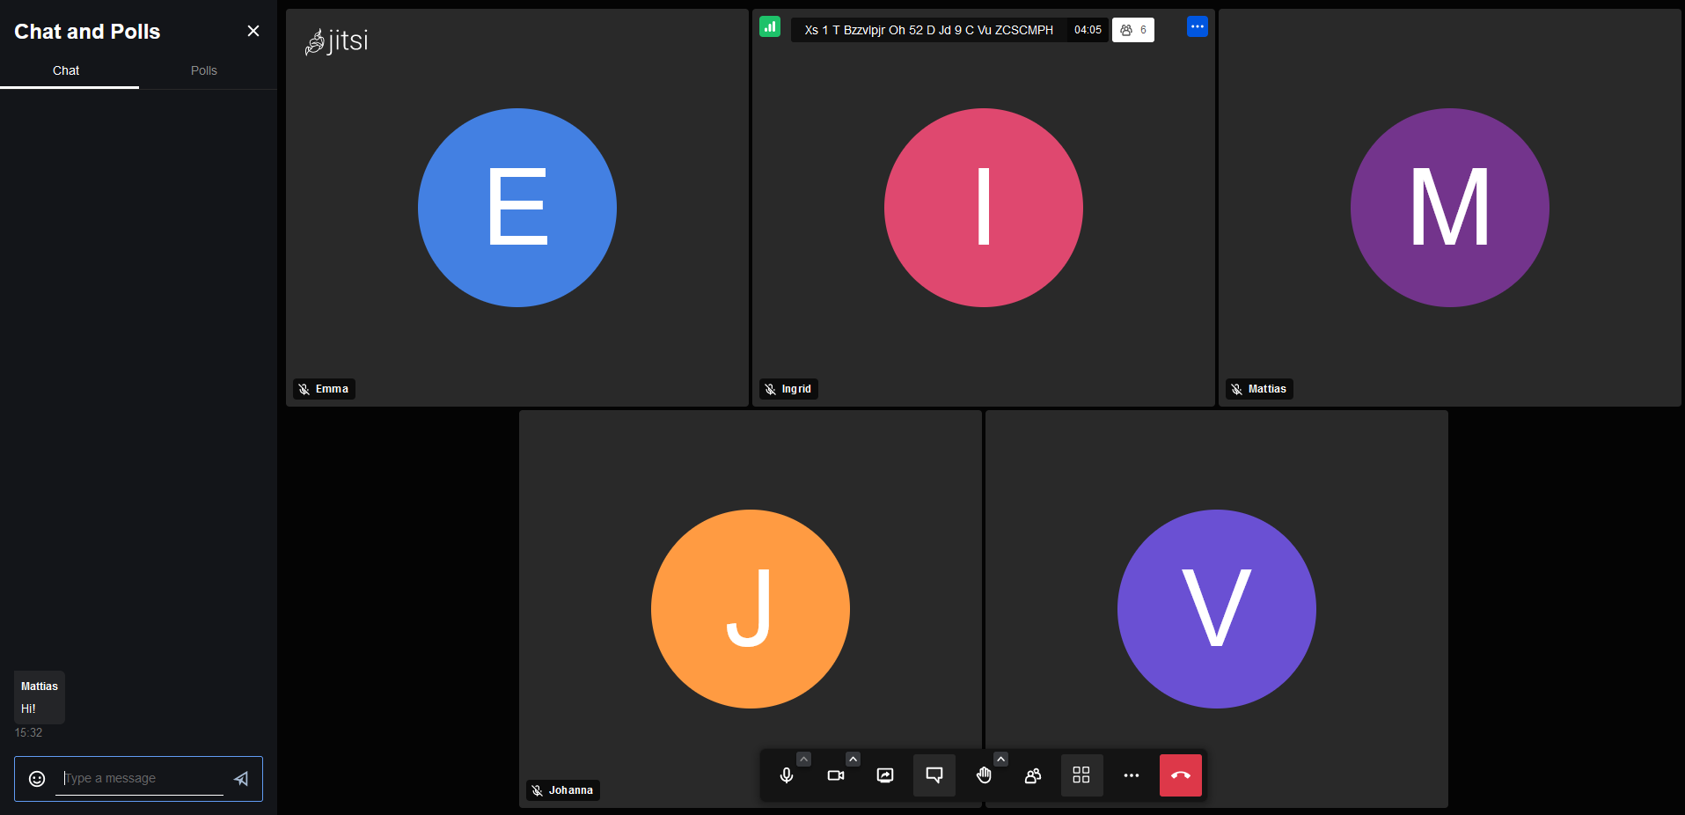This screenshot has height=815, width=1685.
Task: Expand audio settings arrow above microphone
Action: click(x=803, y=759)
